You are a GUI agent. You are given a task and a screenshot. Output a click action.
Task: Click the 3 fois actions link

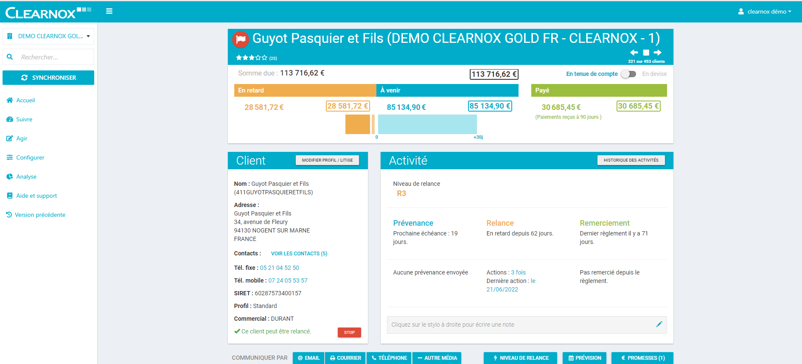tap(518, 272)
